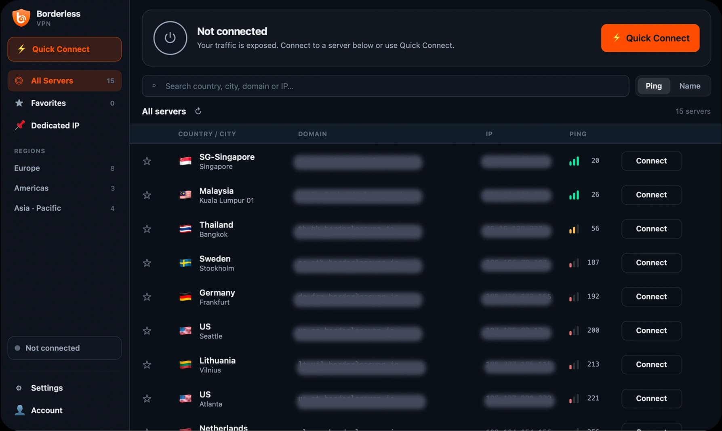Filter servers by Americas region
Image resolution: width=722 pixels, height=431 pixels.
[x=65, y=188]
